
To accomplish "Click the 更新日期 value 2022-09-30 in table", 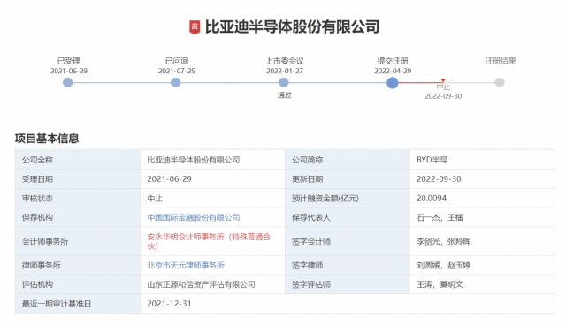I will (x=439, y=179).
